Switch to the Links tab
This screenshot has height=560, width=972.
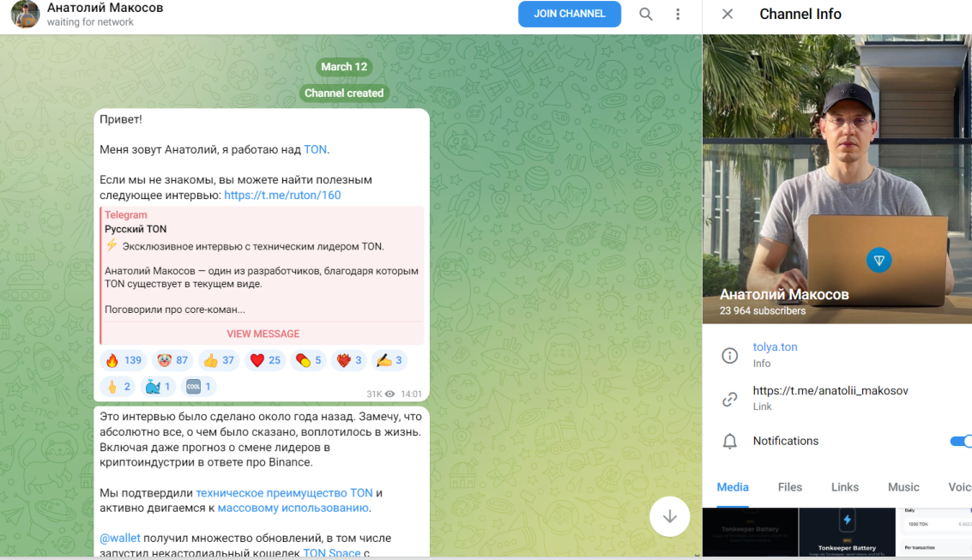point(844,487)
